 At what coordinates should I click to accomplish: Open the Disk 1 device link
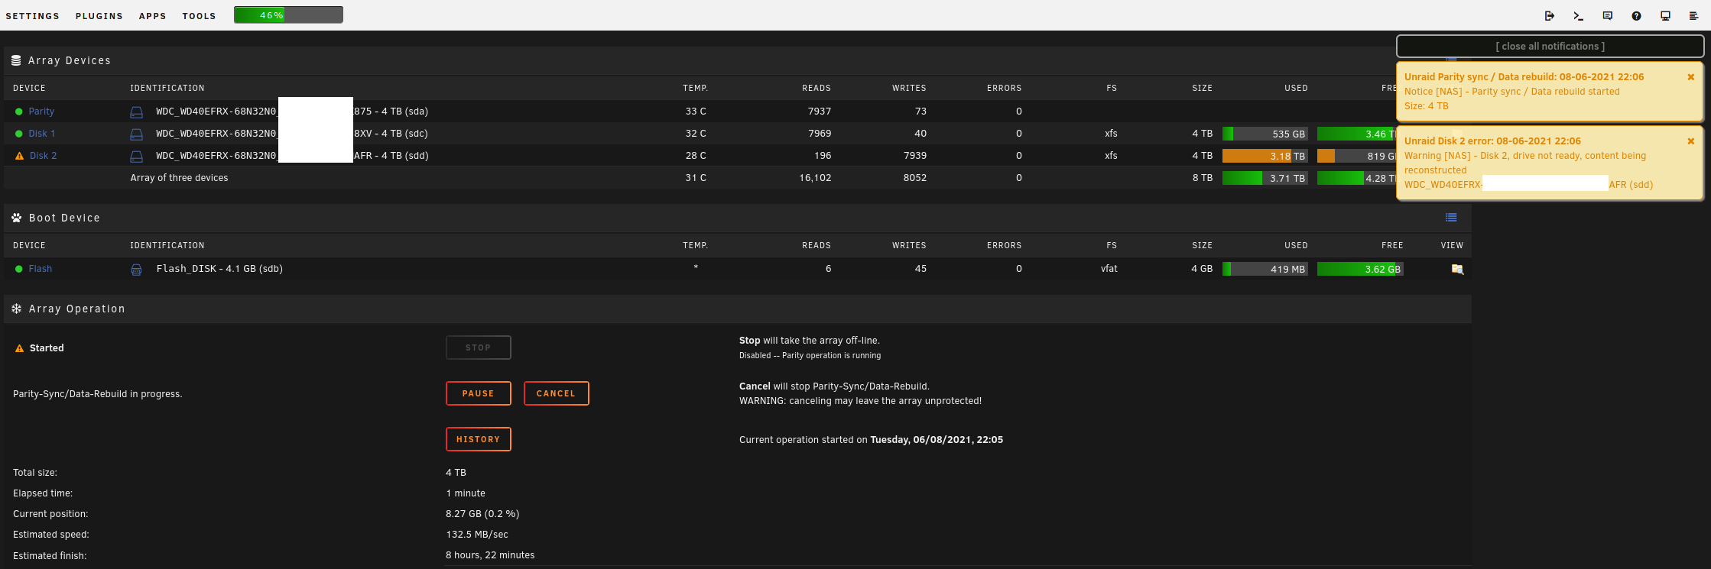(41, 134)
